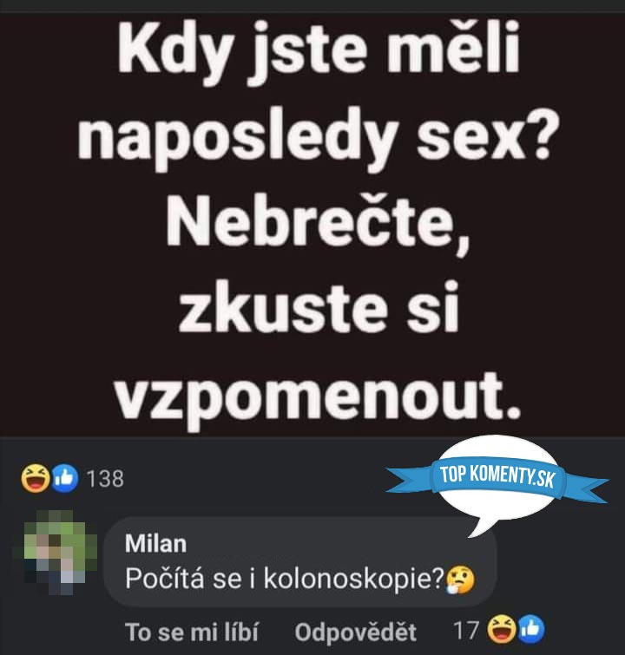Click the laughing reaction emoji beside 138
Screen dimensions: 625x655
pyautogui.click(x=36, y=478)
